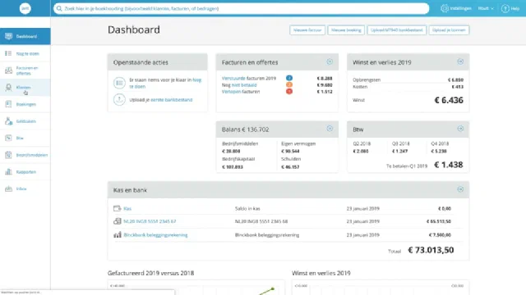Click the Rapporten bar chart icon

(x=8, y=172)
